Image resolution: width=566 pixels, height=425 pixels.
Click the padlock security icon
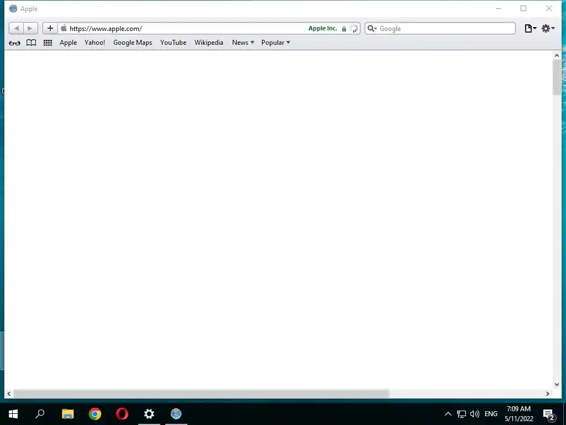344,29
